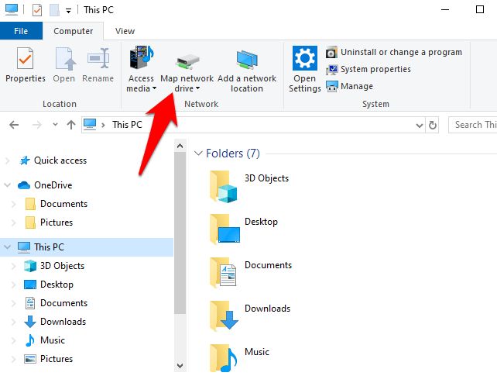Select Documents folder in main pane
The height and width of the screenshot is (376, 497).
[x=251, y=273]
